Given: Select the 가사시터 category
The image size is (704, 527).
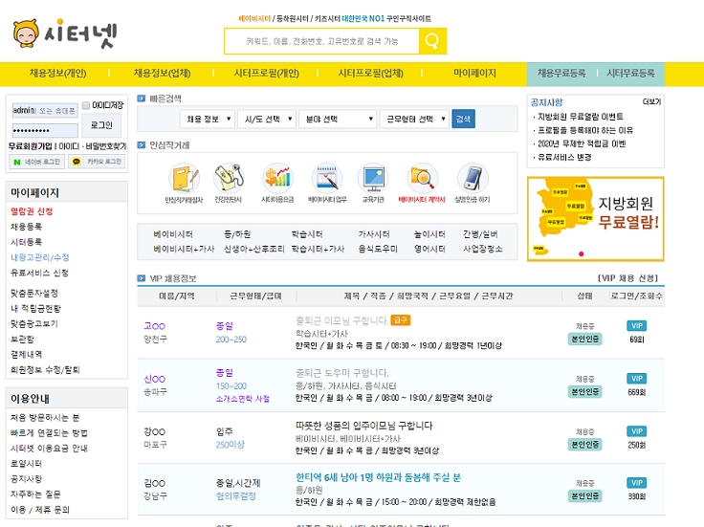Looking at the screenshot, I should [x=374, y=234].
